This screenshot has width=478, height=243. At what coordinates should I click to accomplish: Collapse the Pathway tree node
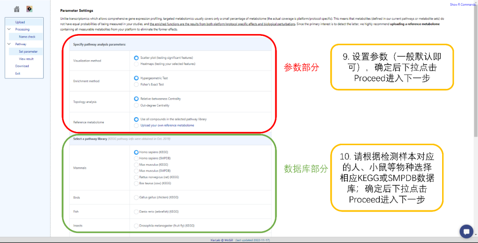[9, 44]
